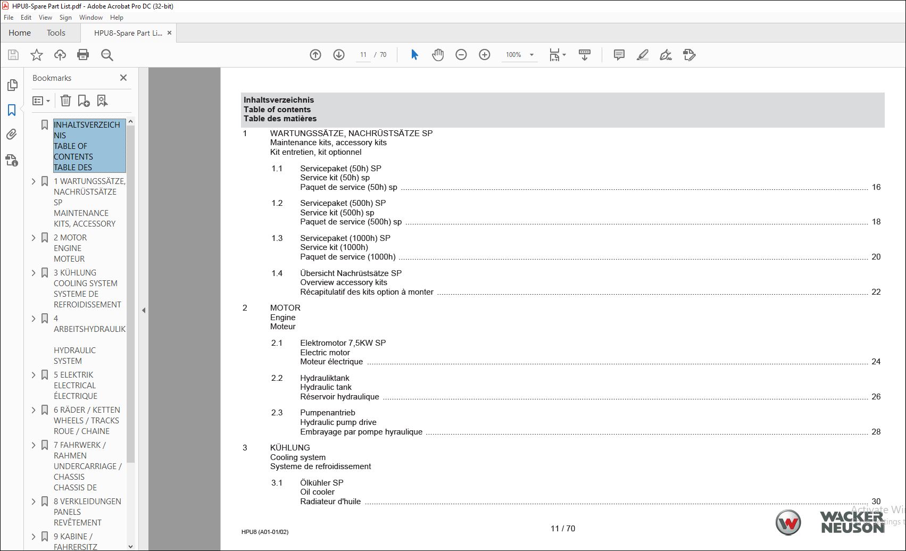Screen dimensions: 906x551
Task: Expand the 4 ARBEITSHYDRAULIK bookmark
Action: pyautogui.click(x=34, y=319)
